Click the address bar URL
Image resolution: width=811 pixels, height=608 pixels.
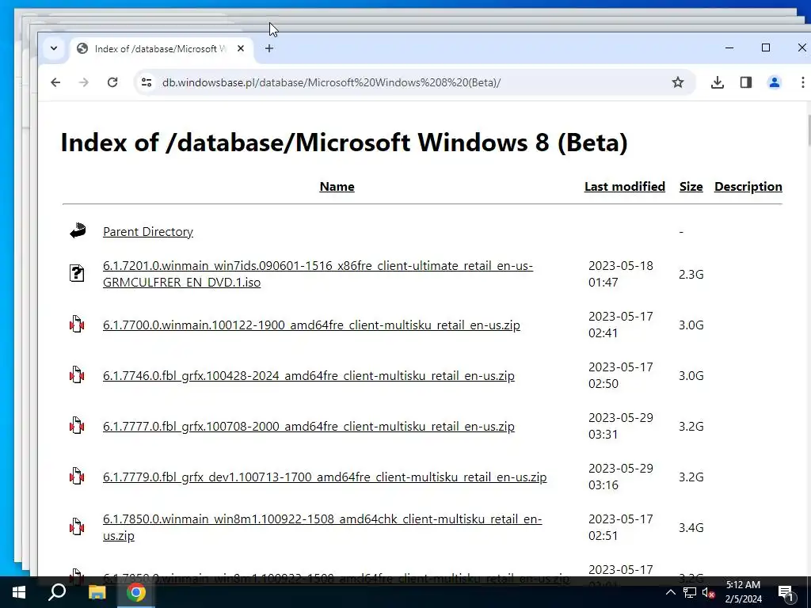coord(331,82)
